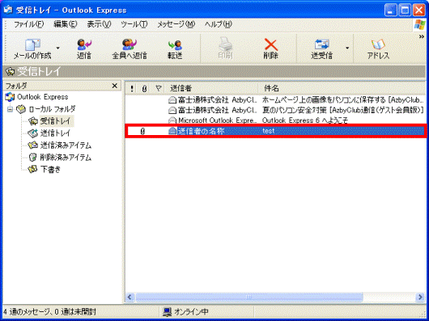Viewport: 429px width, 321px height.
Task: Click the message count text in status bar
Action: point(50,312)
